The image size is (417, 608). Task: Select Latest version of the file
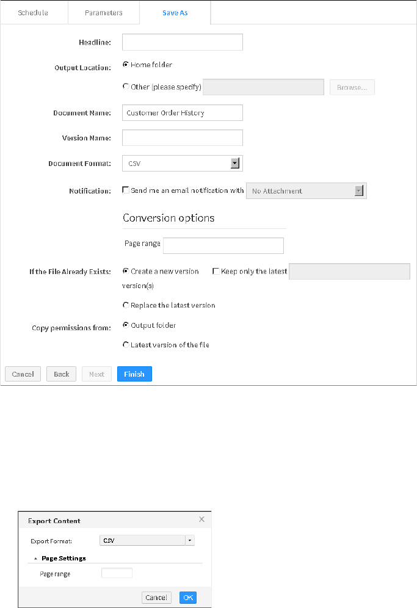pos(126,345)
